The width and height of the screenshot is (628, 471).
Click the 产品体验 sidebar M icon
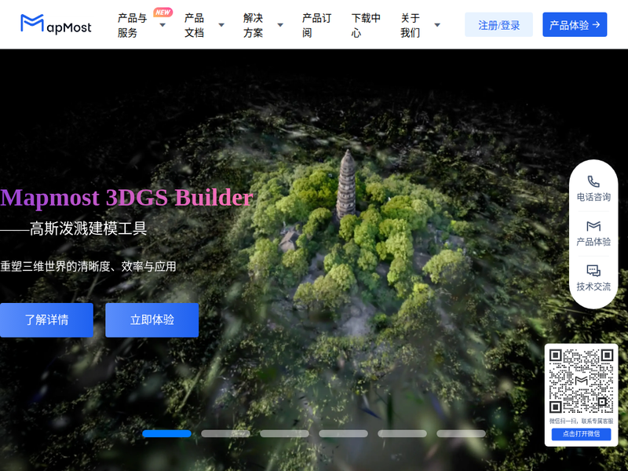[x=593, y=226]
